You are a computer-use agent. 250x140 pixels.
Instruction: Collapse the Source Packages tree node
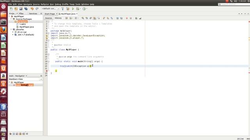point(11,19)
